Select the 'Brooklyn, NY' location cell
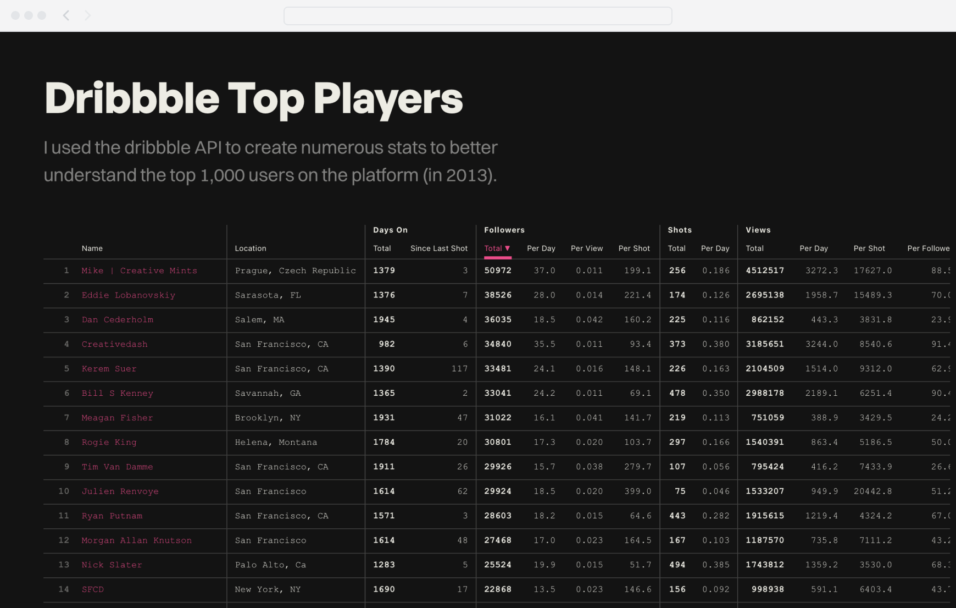This screenshot has height=608, width=956. 268,418
